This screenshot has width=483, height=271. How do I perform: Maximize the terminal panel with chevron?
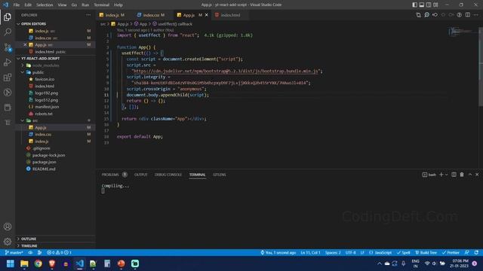470,175
